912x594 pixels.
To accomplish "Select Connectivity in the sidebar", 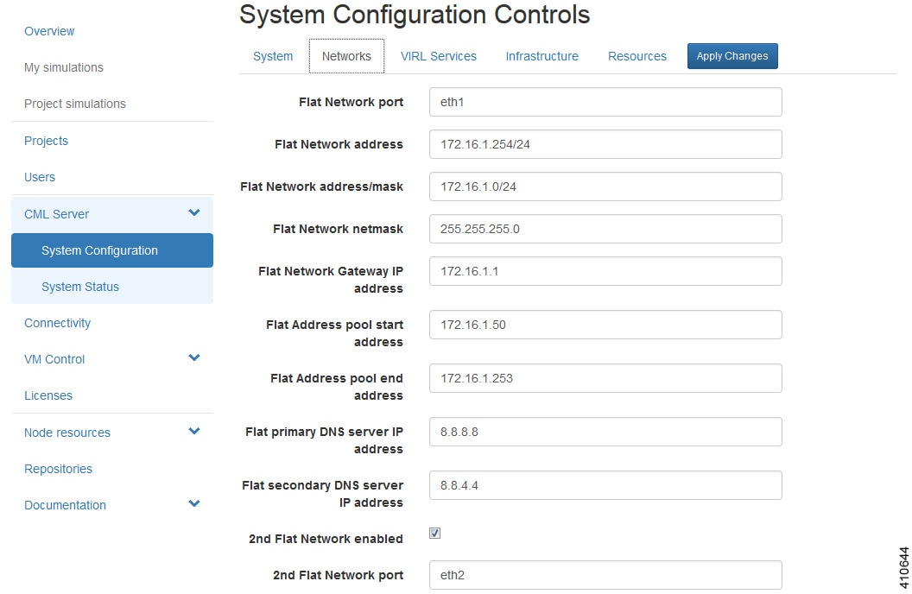I will tap(57, 323).
